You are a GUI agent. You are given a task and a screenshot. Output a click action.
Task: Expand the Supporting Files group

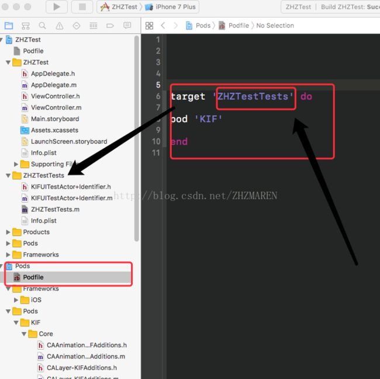16,165
